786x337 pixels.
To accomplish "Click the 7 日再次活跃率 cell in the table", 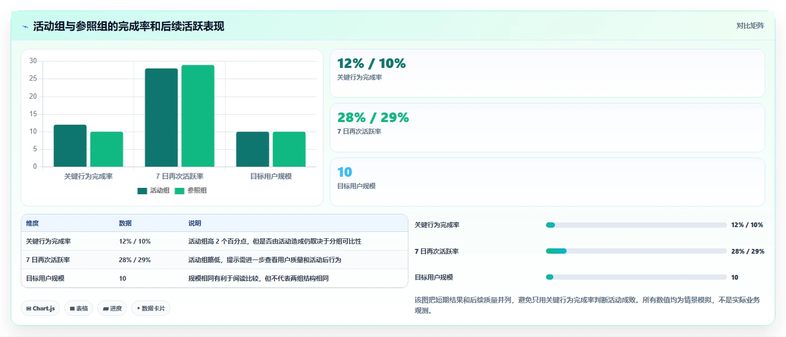I will 48,260.
